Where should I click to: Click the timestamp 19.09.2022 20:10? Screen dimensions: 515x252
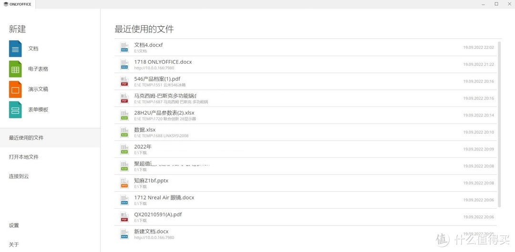point(479,132)
